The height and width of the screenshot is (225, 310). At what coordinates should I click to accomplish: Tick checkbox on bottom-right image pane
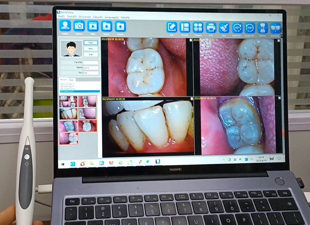[x=279, y=98]
